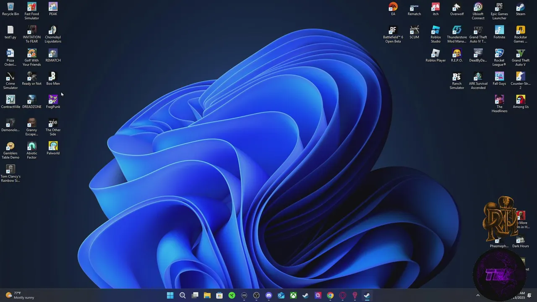Viewport: 537px width, 302px height.
Task: Select Abiotic Factor shortcut
Action: pyautogui.click(x=32, y=150)
